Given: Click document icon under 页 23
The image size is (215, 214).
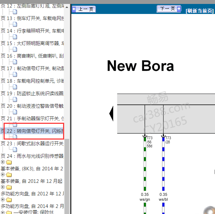Looking at the screenshot, I should (15, 150).
